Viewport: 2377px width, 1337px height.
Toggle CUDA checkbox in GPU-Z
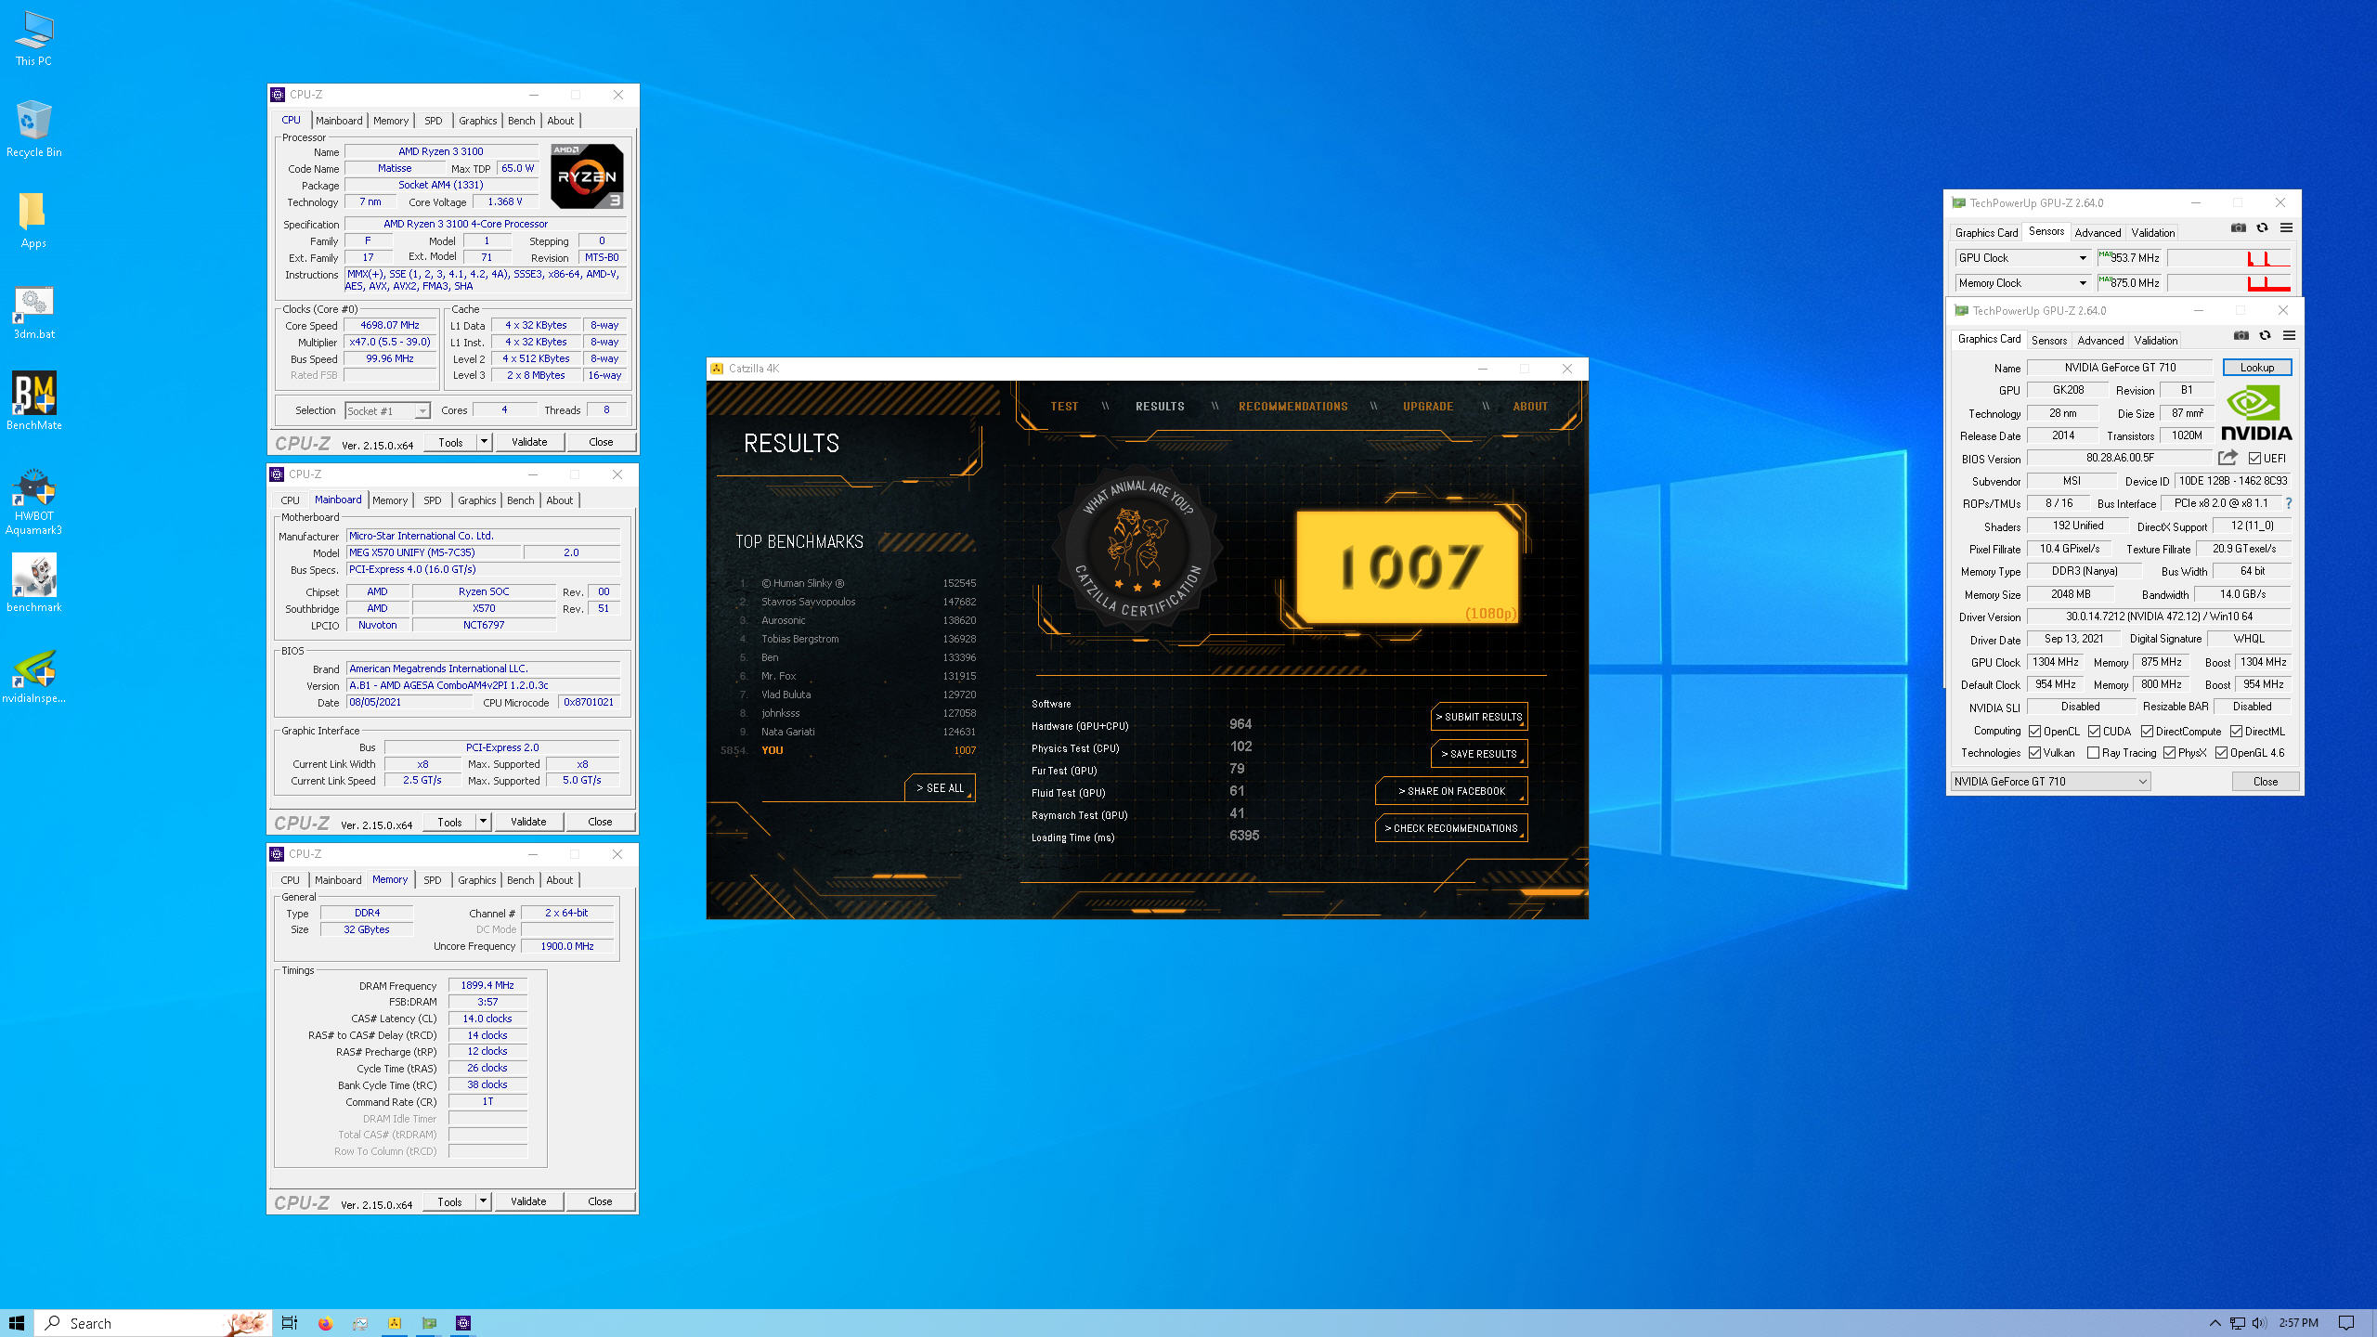click(2095, 732)
